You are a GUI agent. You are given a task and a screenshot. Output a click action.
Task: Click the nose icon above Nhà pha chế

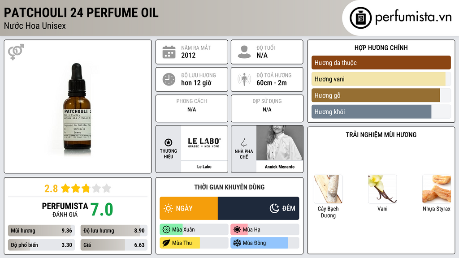click(x=244, y=142)
